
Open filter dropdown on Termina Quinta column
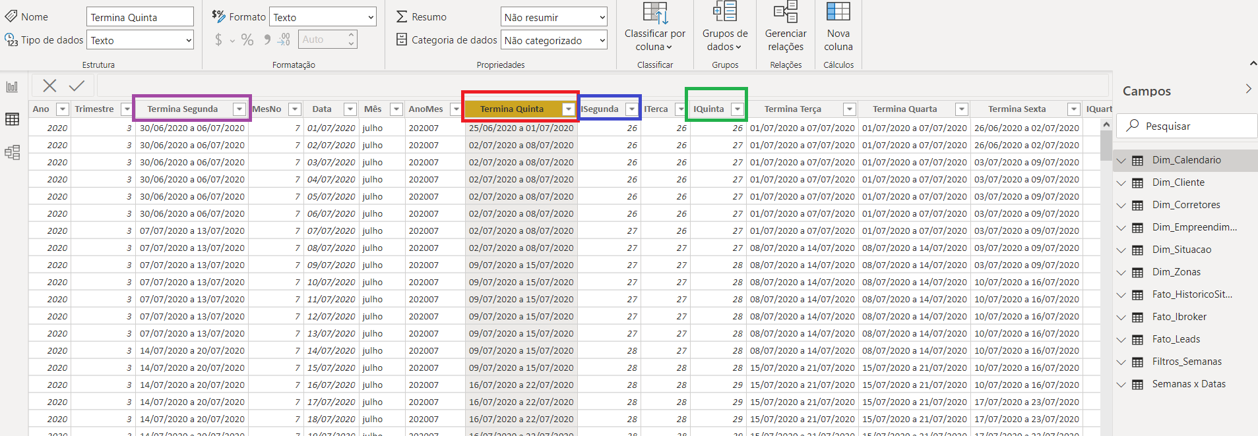click(x=568, y=109)
